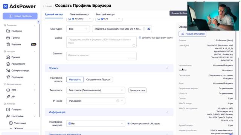Click the Cookie text area
Viewport: 241px width, 135px height.
[x=101, y=42]
